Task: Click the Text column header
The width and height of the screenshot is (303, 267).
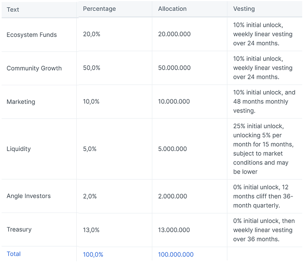Action: [13, 9]
